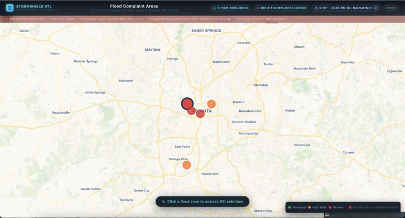This screenshot has width=405, height=218.
Task: Click the Union City map label
Action: pos(142,190)
